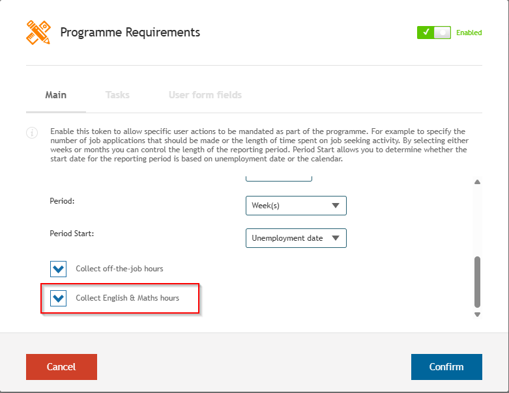Uncheck Collect off-the-job hours checkbox
The height and width of the screenshot is (393, 509).
(x=59, y=269)
